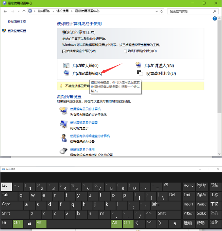Image resolution: width=222 pixels, height=231 pixels.
Task: Open 使用没有鼠标或键盘的计算机 link
Action: 90,136
